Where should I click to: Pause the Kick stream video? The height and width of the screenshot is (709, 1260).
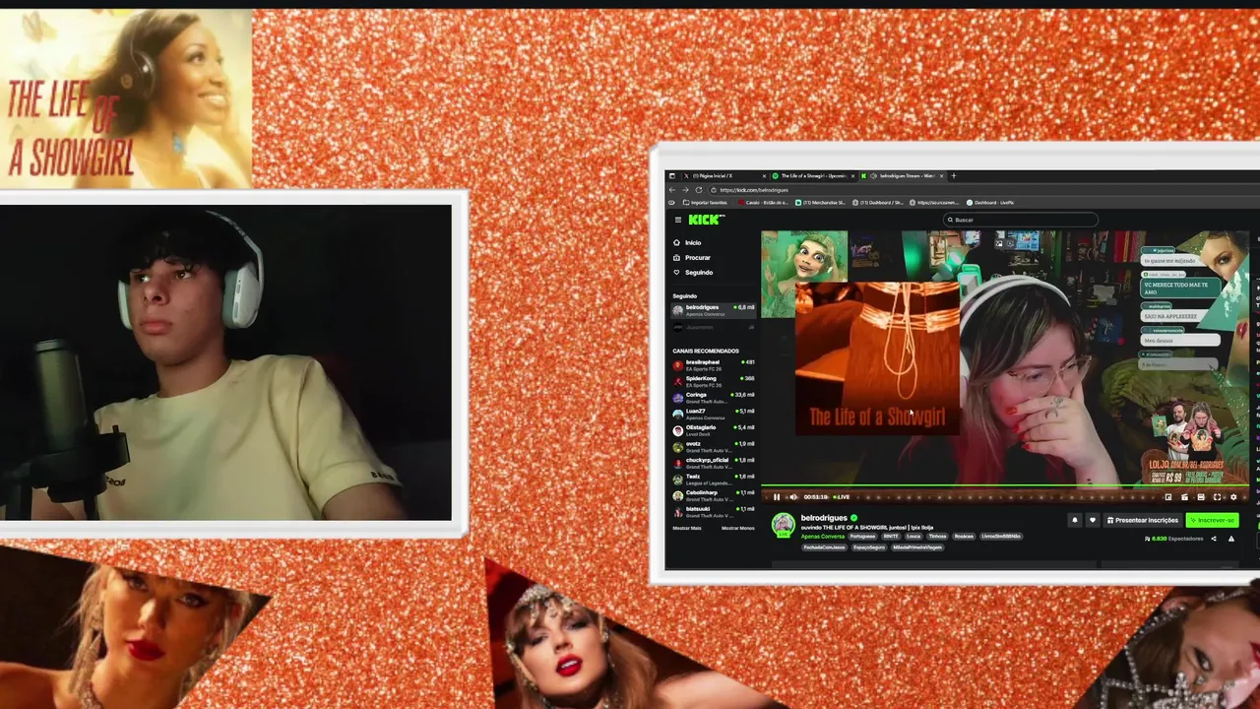tap(777, 497)
